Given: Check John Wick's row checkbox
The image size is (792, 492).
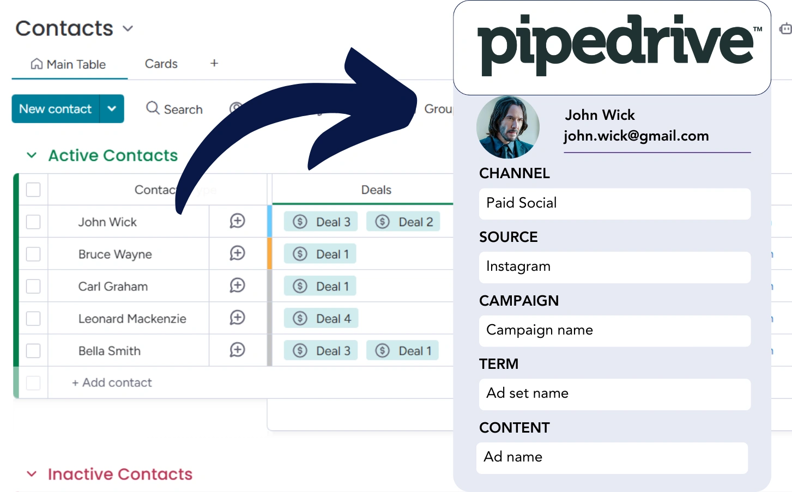Looking at the screenshot, I should (33, 221).
